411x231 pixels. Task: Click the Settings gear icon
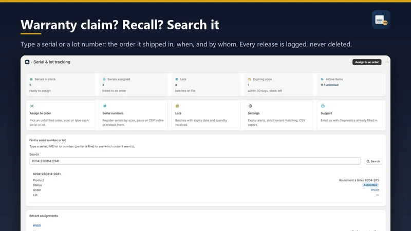coord(250,106)
